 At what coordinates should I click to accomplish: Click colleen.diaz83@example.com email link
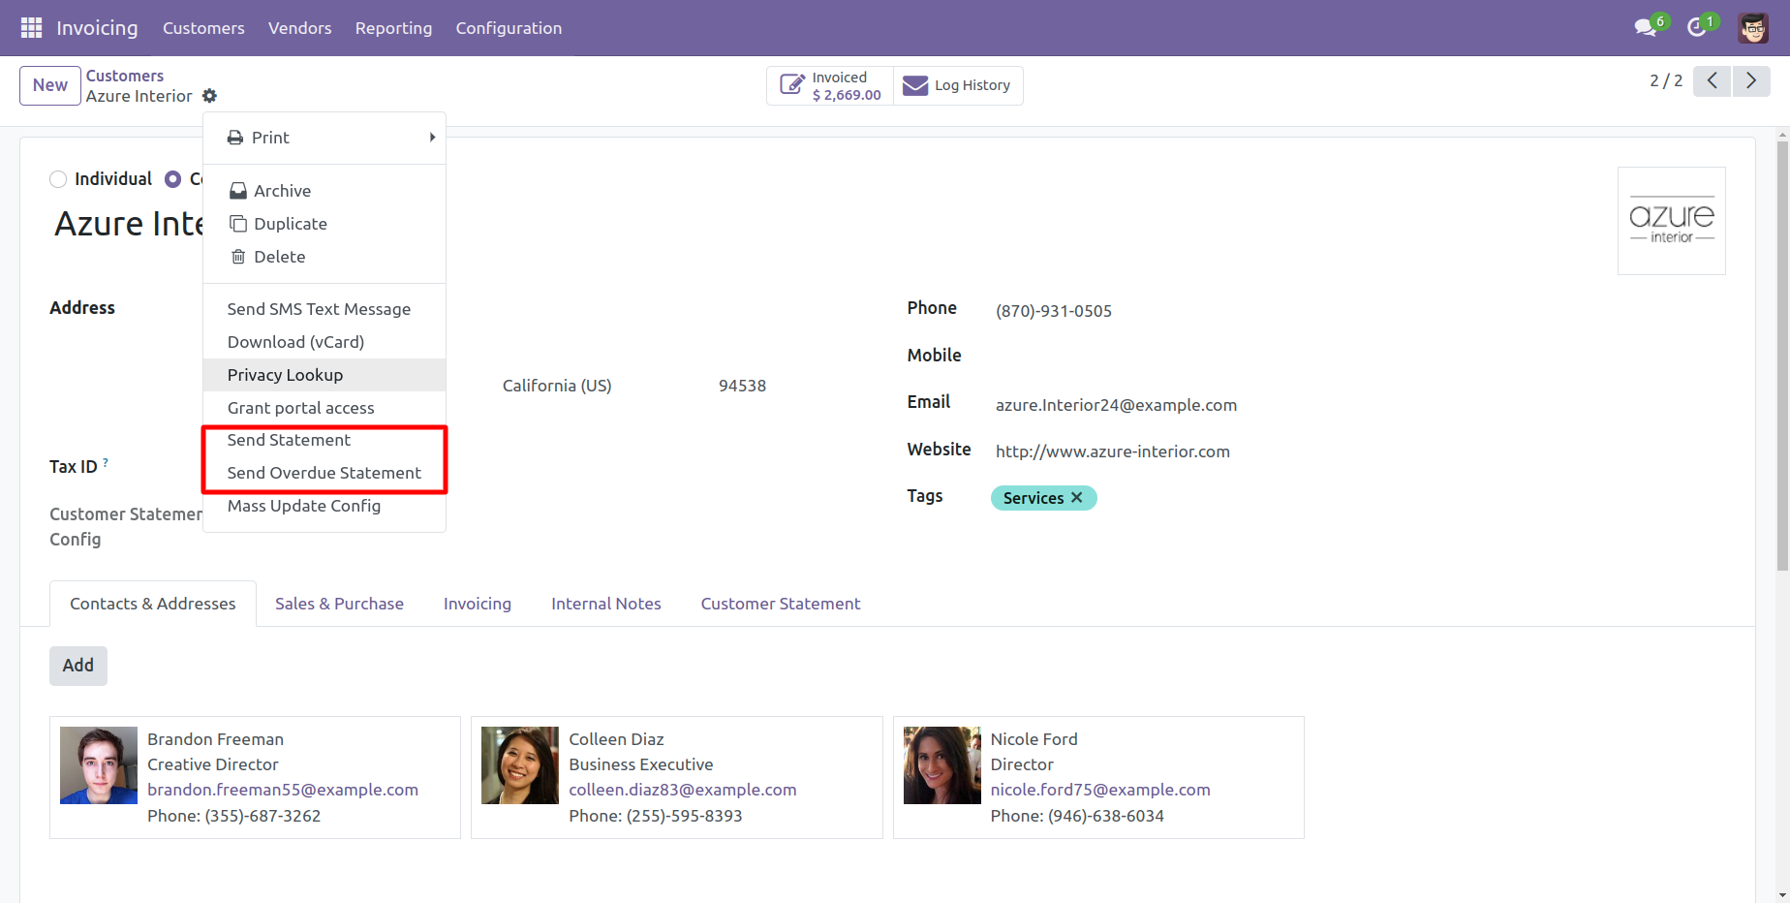(683, 790)
